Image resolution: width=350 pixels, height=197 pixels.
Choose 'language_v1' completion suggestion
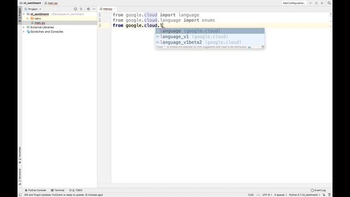[210, 37]
